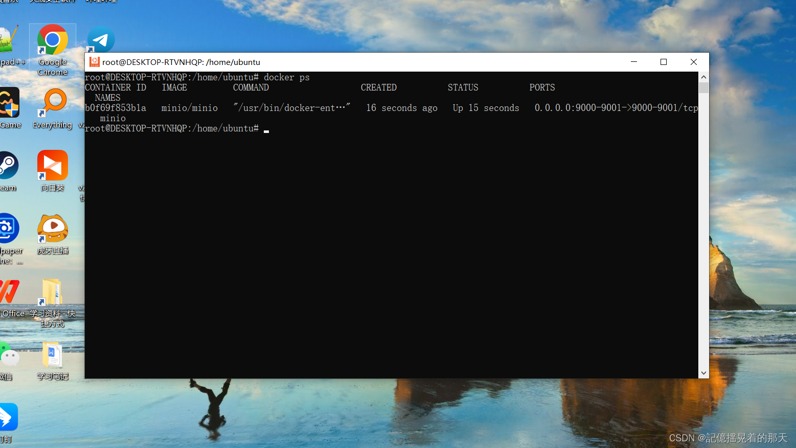Click the STATUS column header
The height and width of the screenshot is (448, 796).
463,87
